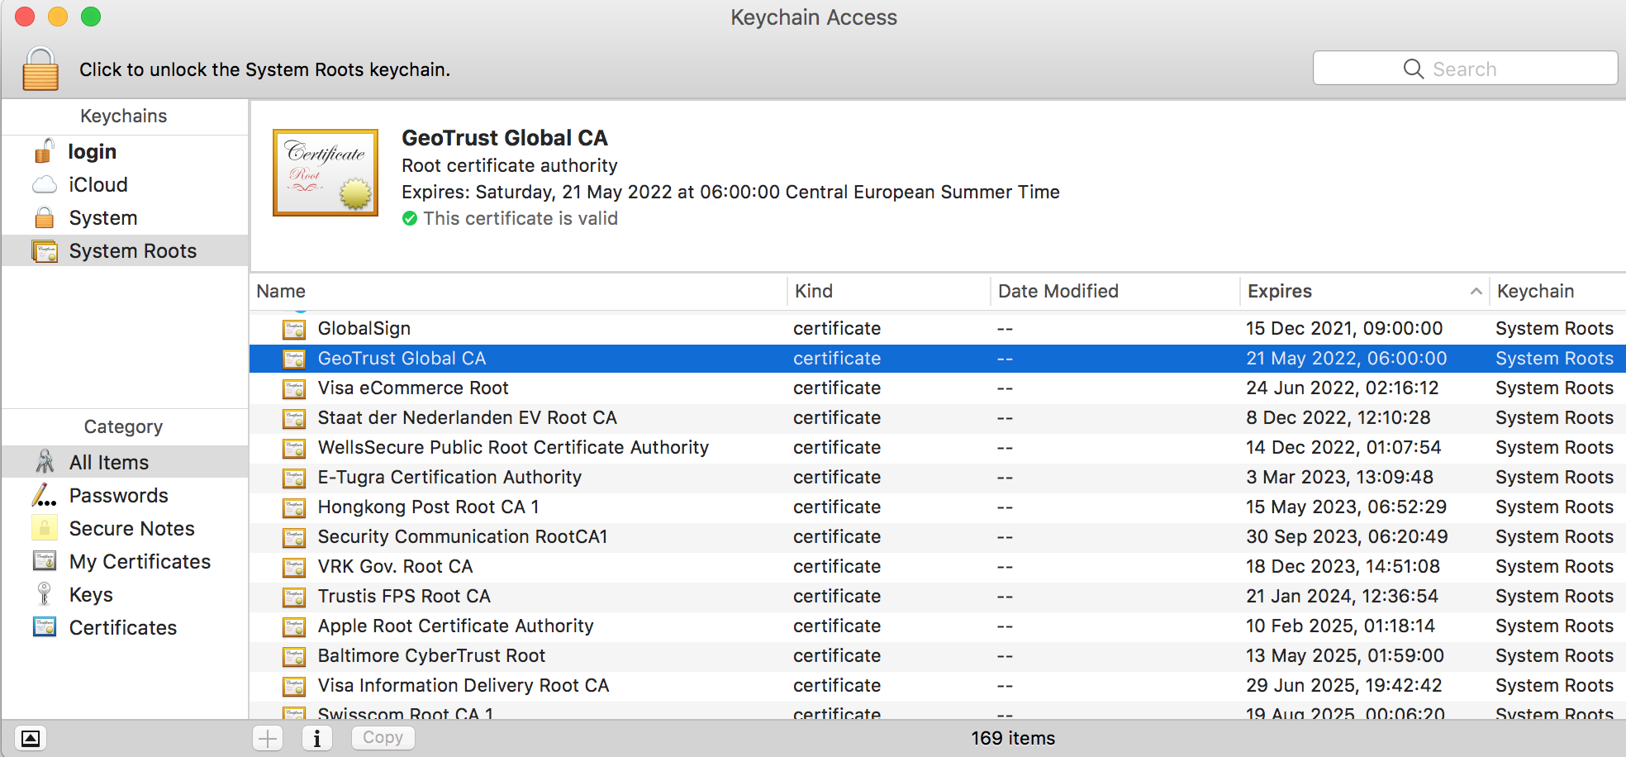The image size is (1626, 757).
Task: Click the System Roots certificate folder icon
Action: [45, 250]
